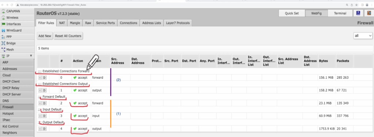Click the PPP sidebar icon
Image resolution: width=374 pixels, height=137 pixels.
click(3, 37)
